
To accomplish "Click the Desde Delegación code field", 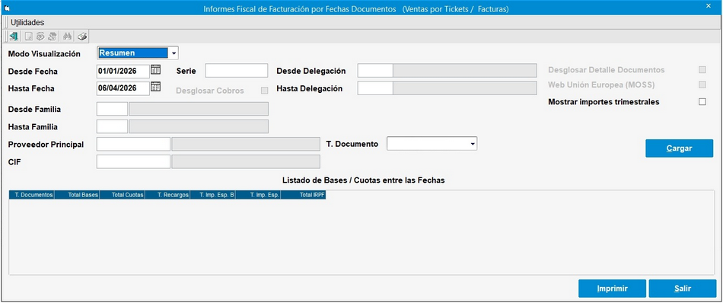I will coord(375,71).
